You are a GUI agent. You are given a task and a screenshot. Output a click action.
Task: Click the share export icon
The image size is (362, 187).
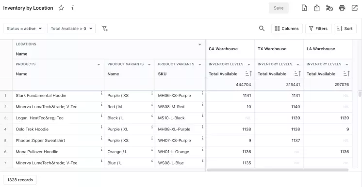click(317, 8)
